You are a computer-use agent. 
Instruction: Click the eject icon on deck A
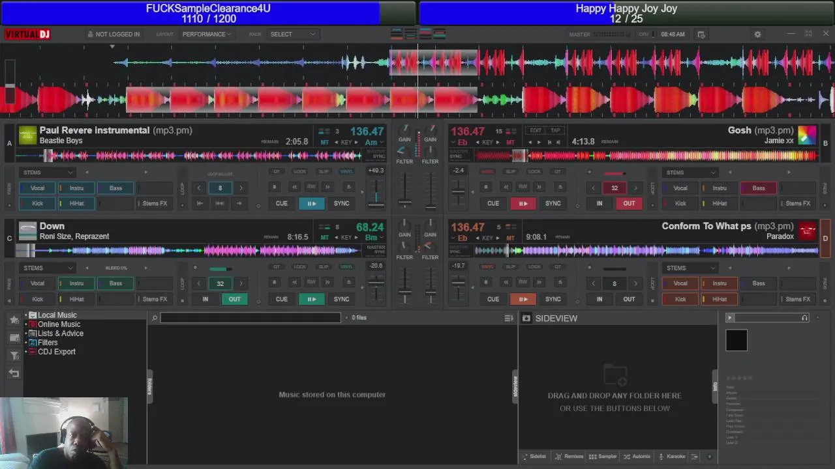[x=348, y=187]
